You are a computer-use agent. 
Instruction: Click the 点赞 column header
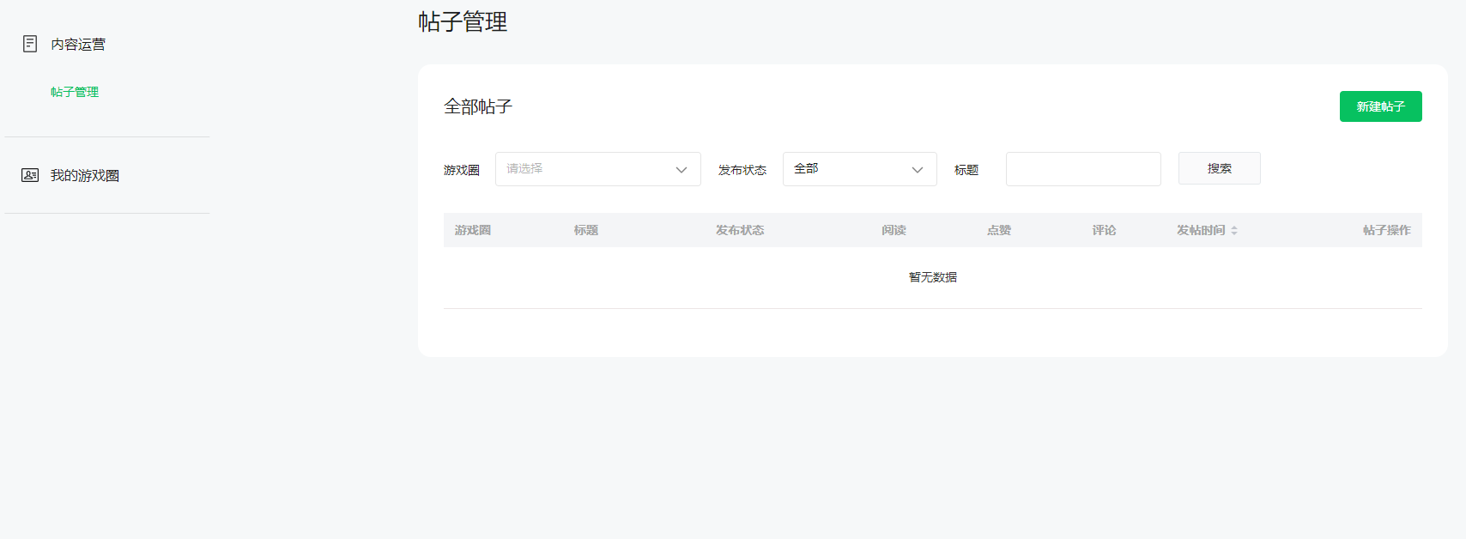(x=999, y=230)
